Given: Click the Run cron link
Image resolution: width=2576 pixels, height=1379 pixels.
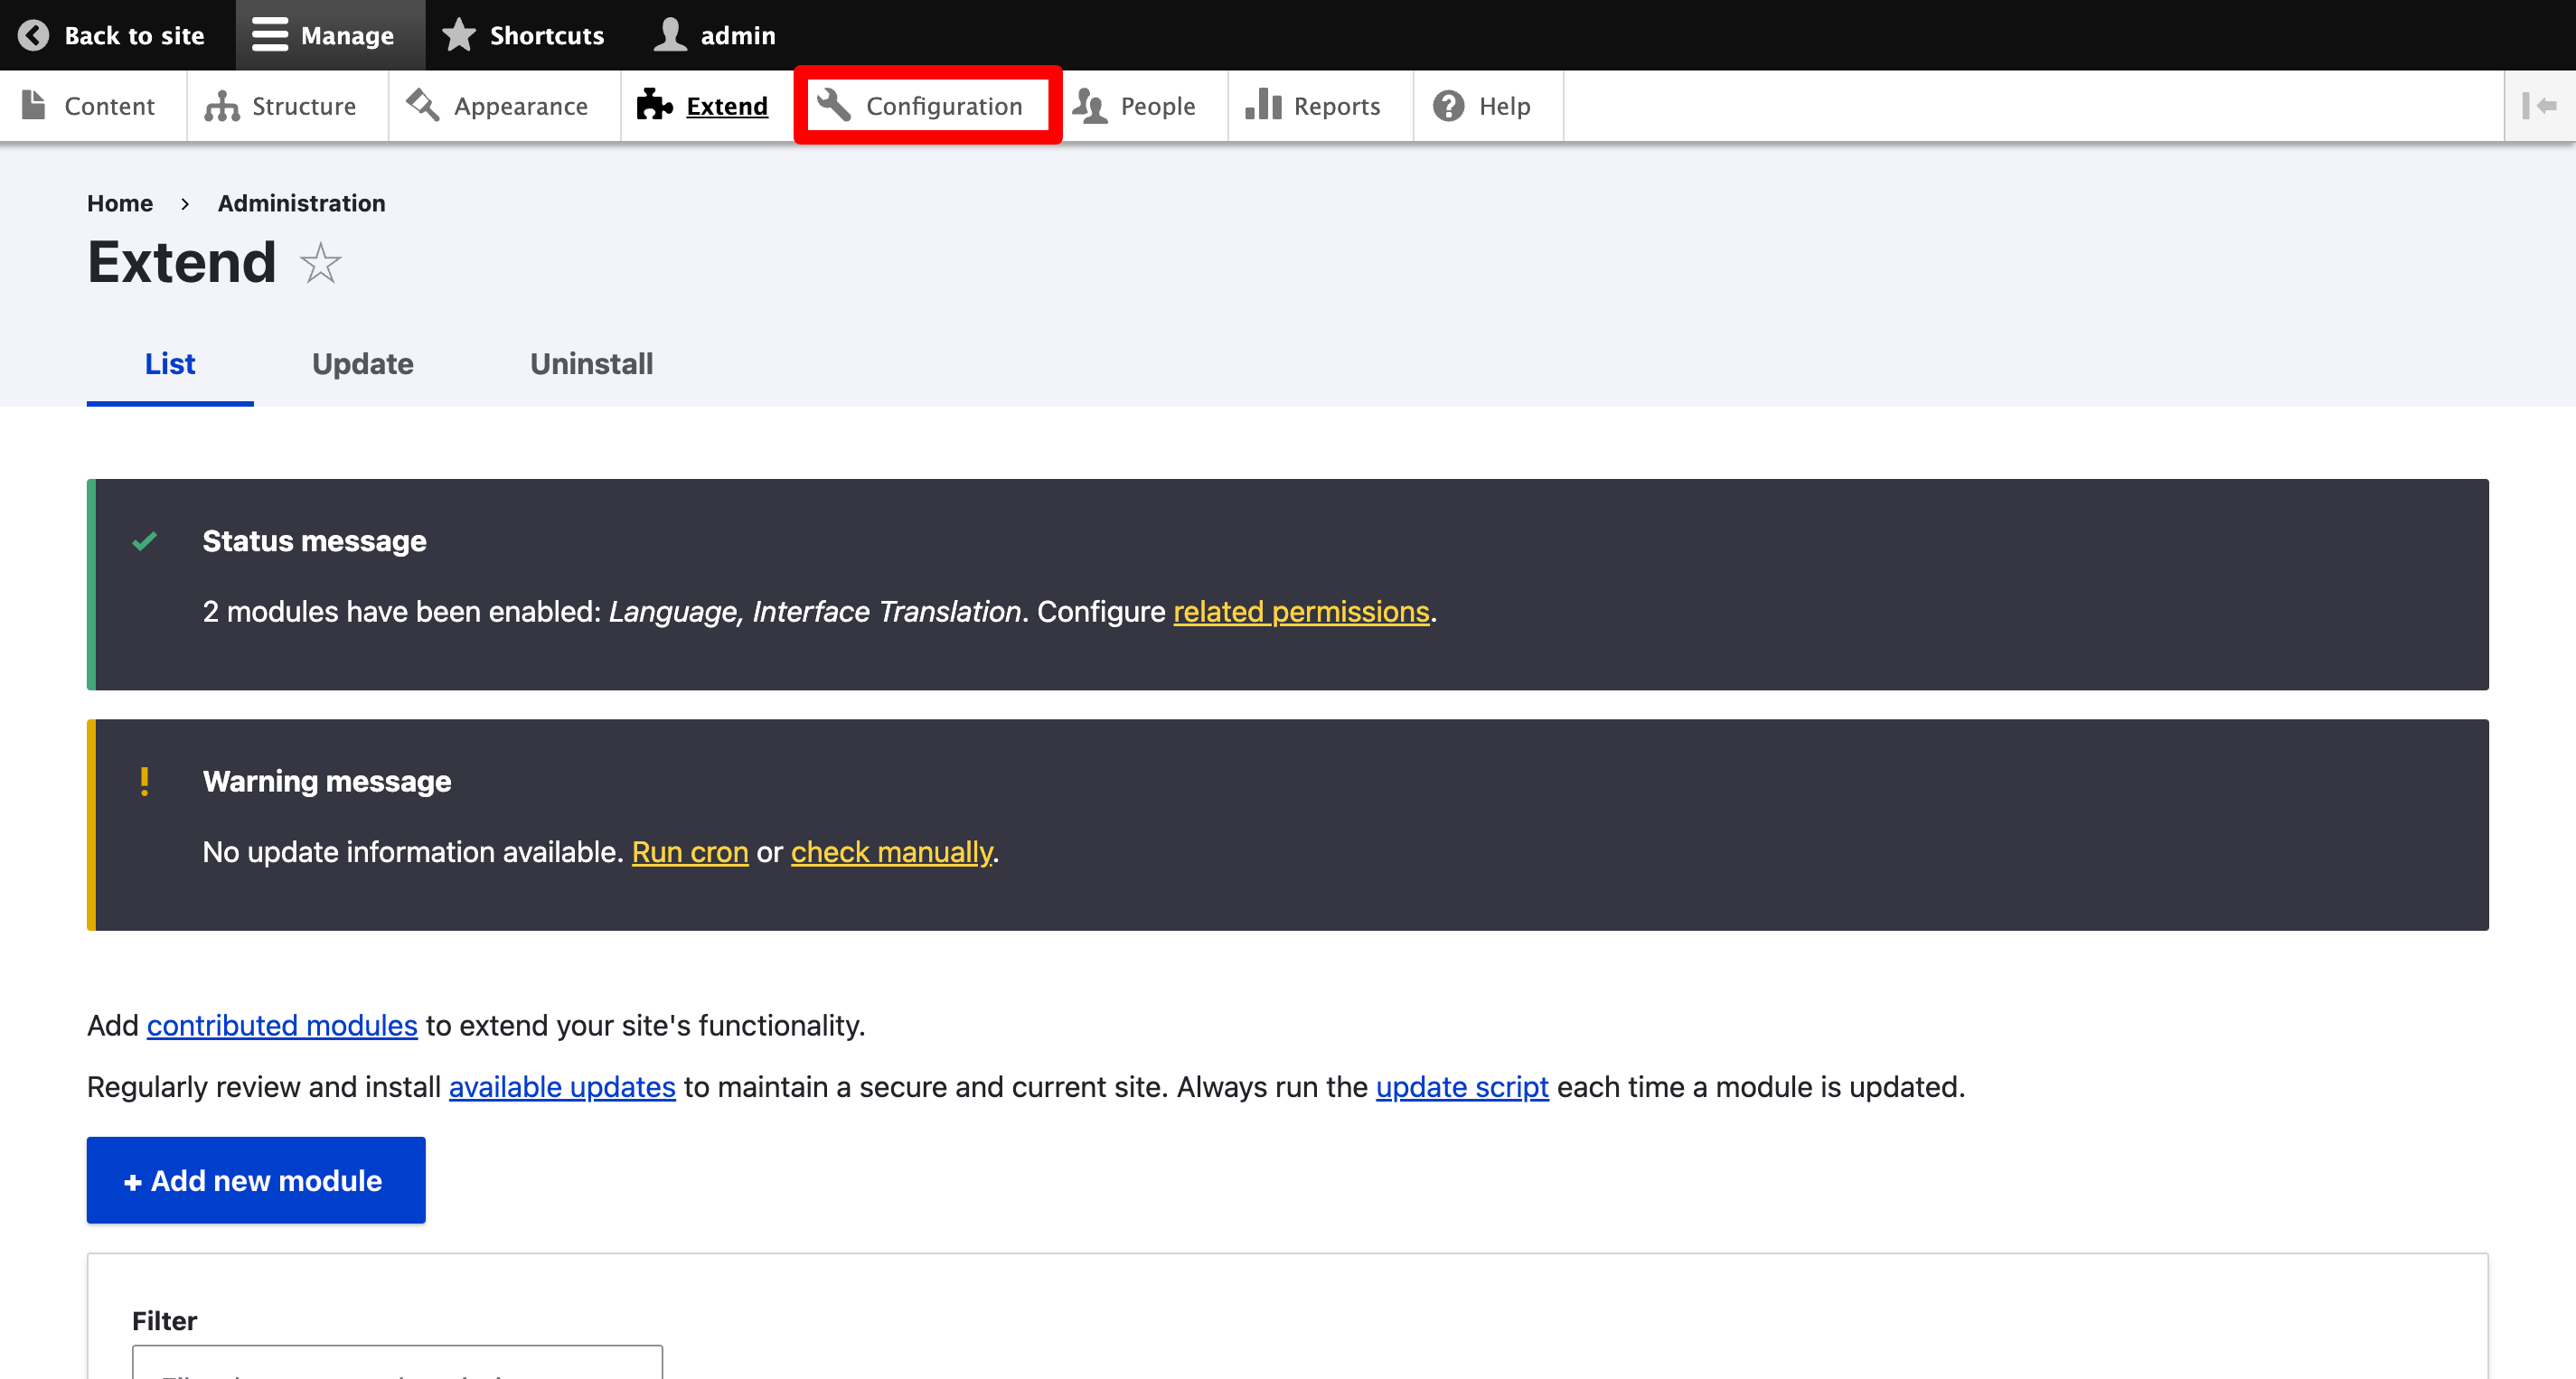Looking at the screenshot, I should tap(689, 852).
